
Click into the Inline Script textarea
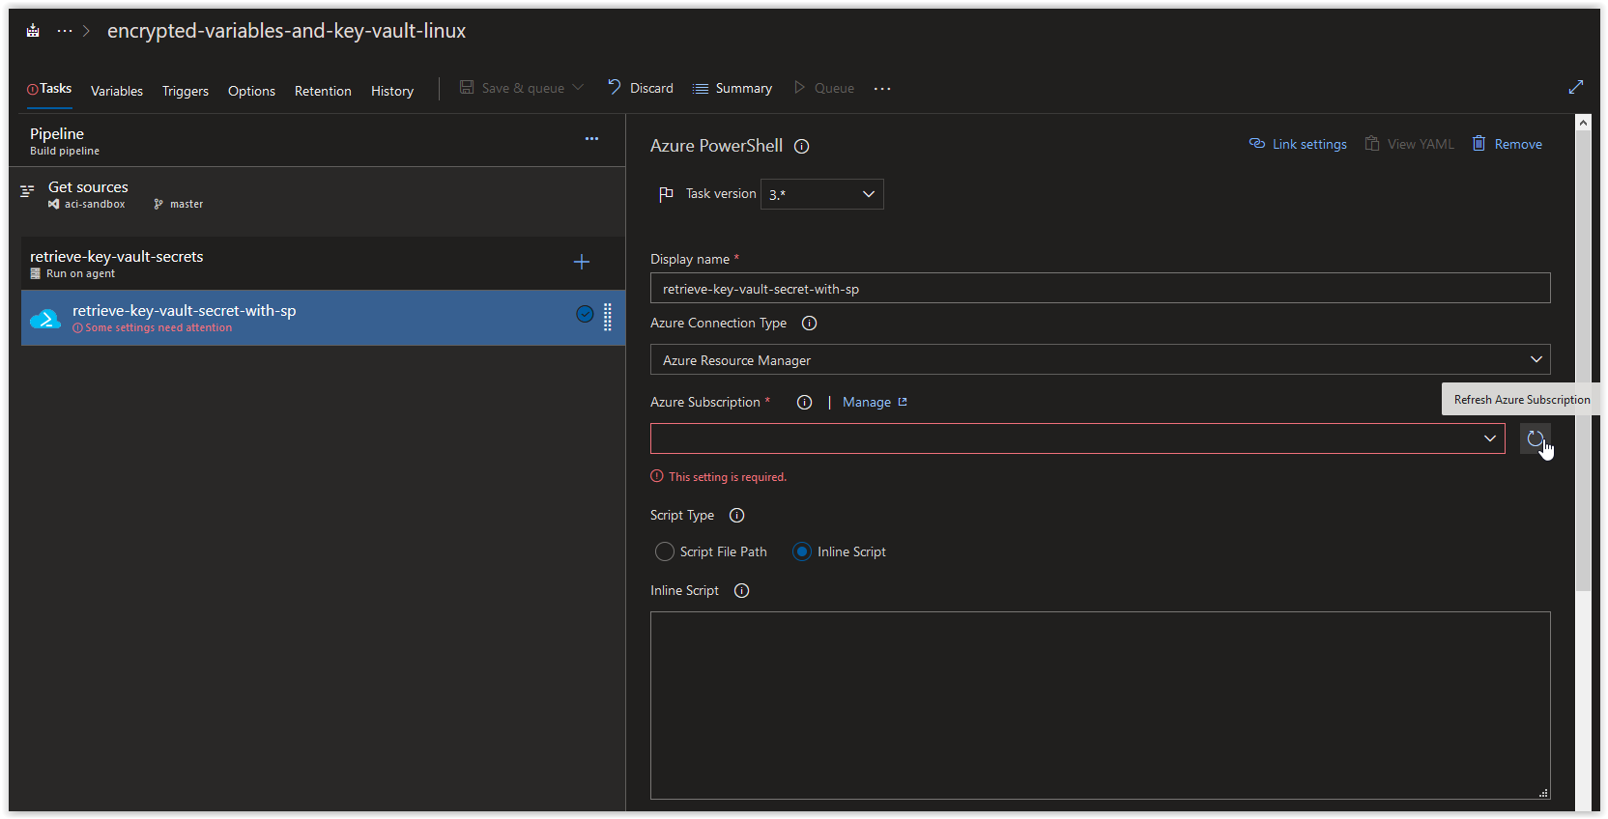(x=1101, y=705)
